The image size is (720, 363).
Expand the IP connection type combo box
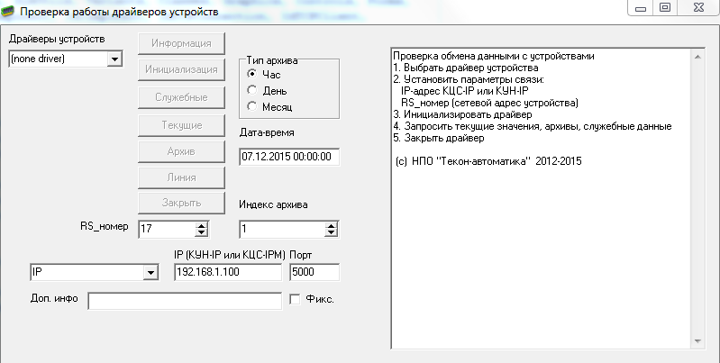(149, 272)
